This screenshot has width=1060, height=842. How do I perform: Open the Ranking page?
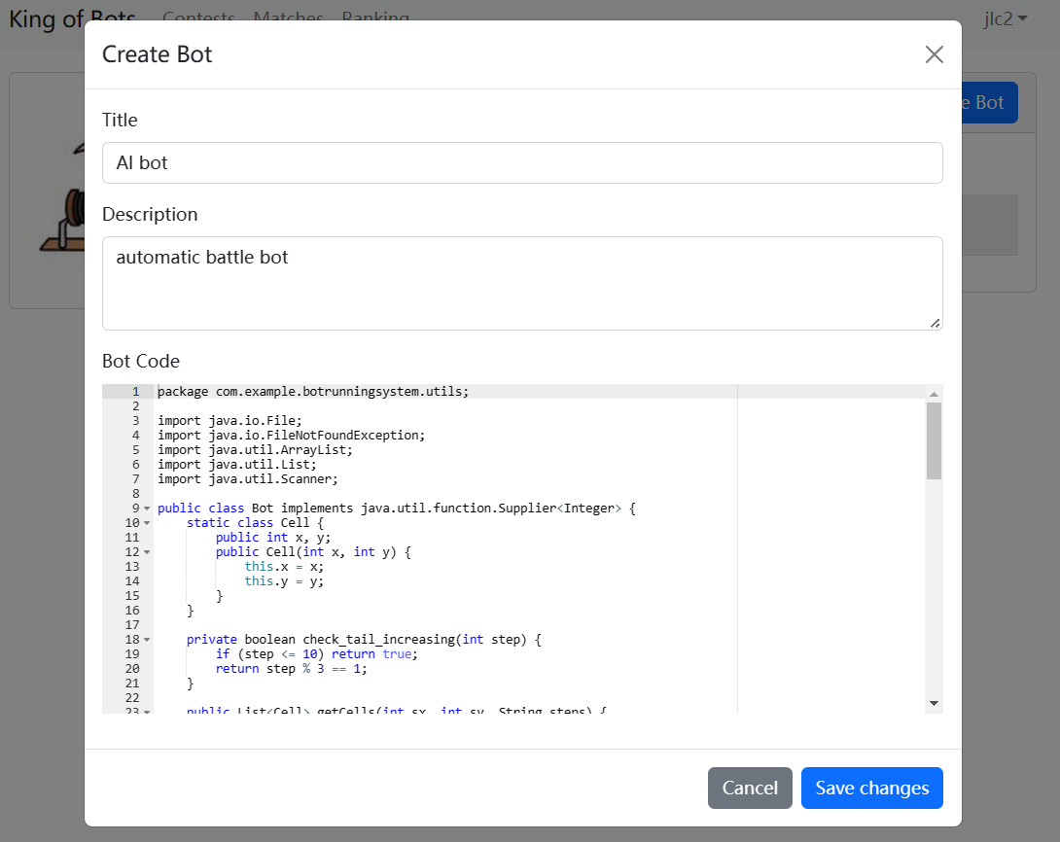376,18
